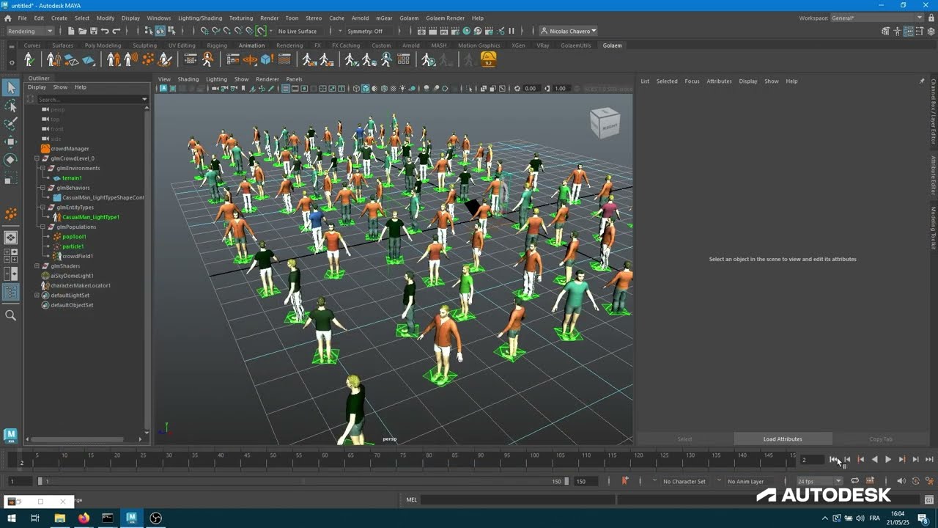Viewport: 938px width, 528px height.
Task: Play animation backwards
Action: tap(874, 460)
